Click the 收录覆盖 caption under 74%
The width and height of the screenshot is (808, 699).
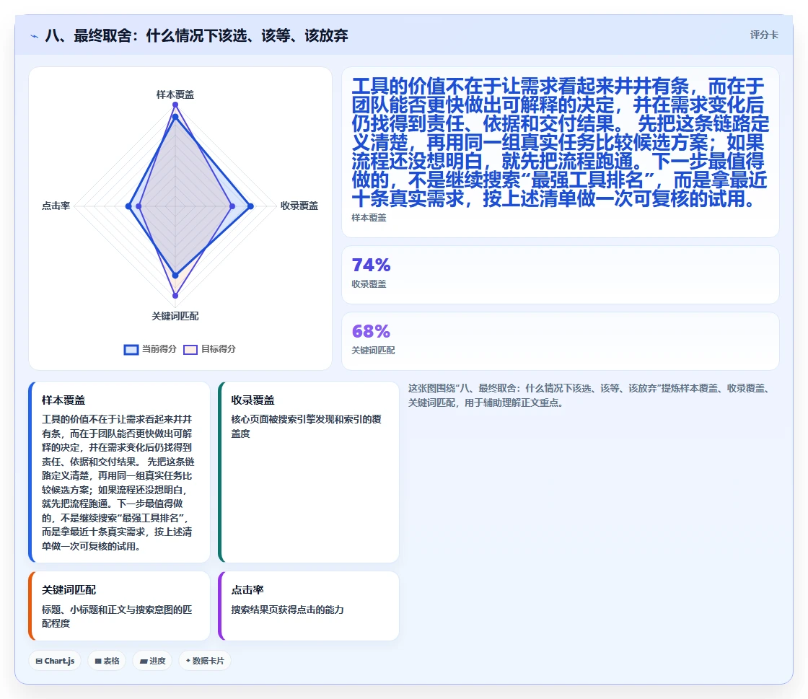click(369, 283)
